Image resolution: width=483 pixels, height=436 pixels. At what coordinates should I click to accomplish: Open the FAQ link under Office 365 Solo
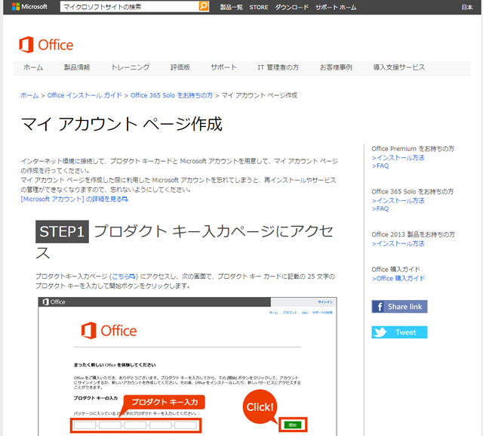coord(380,209)
